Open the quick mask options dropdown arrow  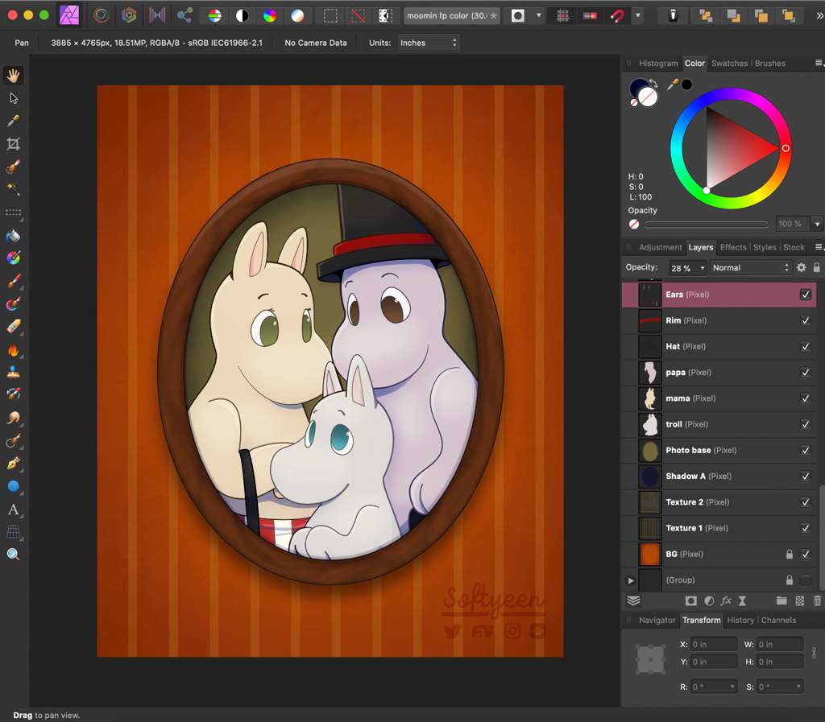pos(538,16)
